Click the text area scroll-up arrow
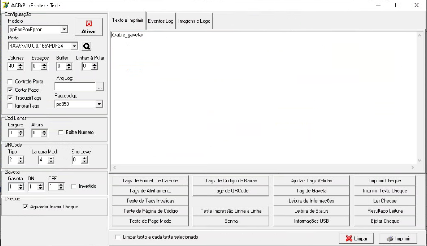The height and width of the screenshot is (246, 427). coord(420,35)
